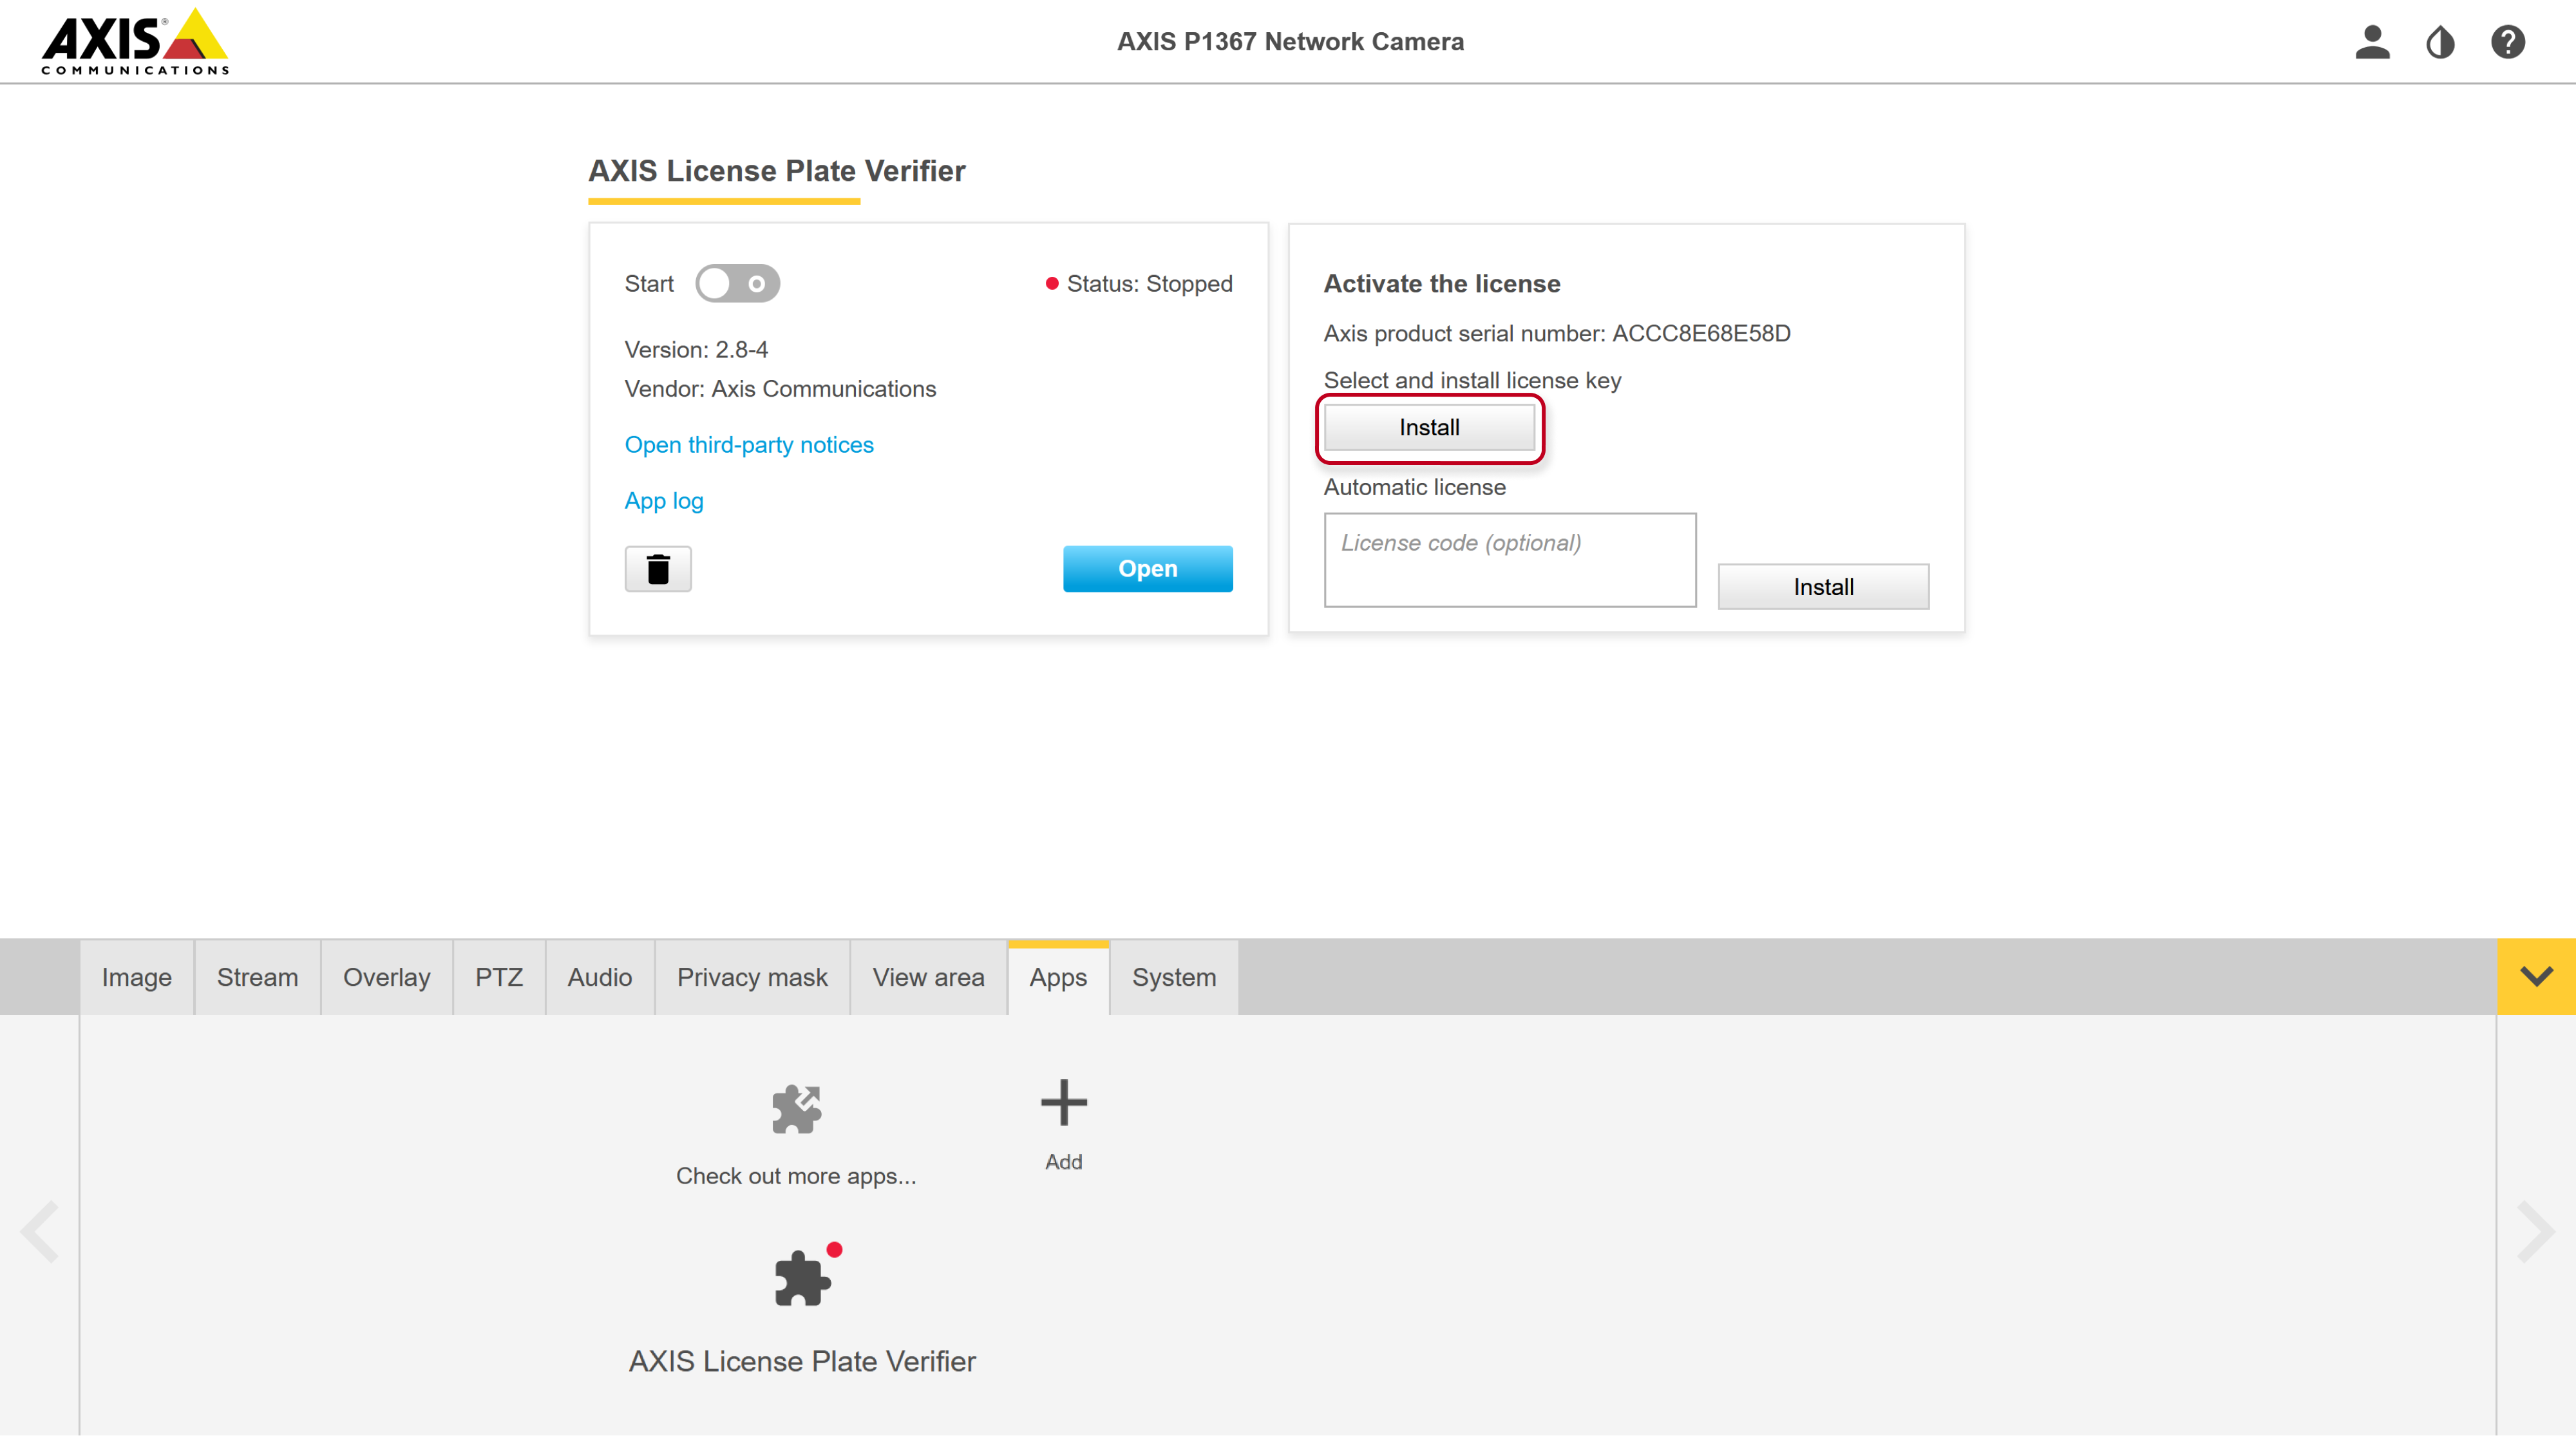The height and width of the screenshot is (1436, 2576).
Task: Switch to the Image tab
Action: 137,977
